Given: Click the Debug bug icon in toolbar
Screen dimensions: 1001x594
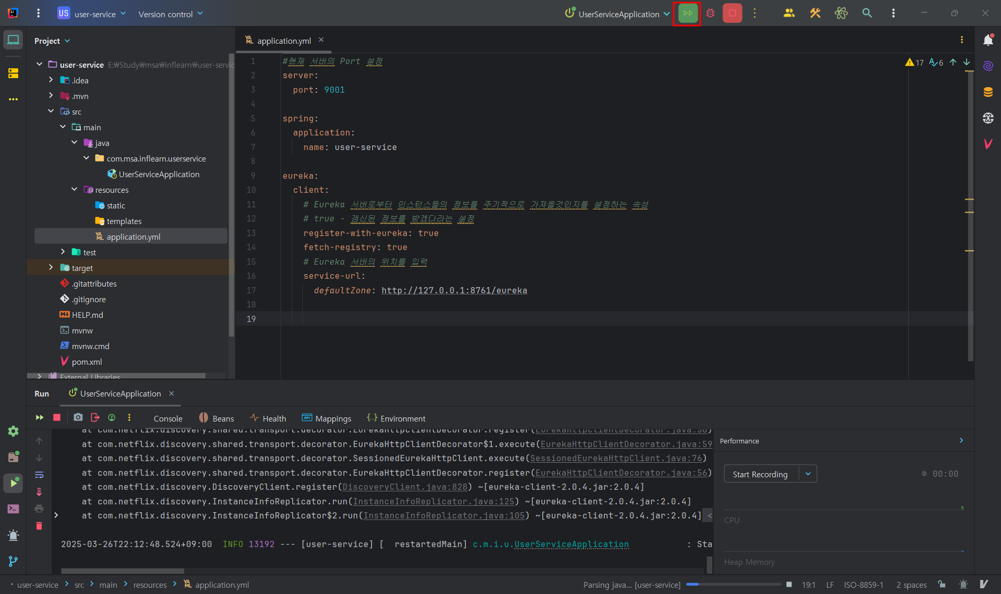Looking at the screenshot, I should coord(710,14).
